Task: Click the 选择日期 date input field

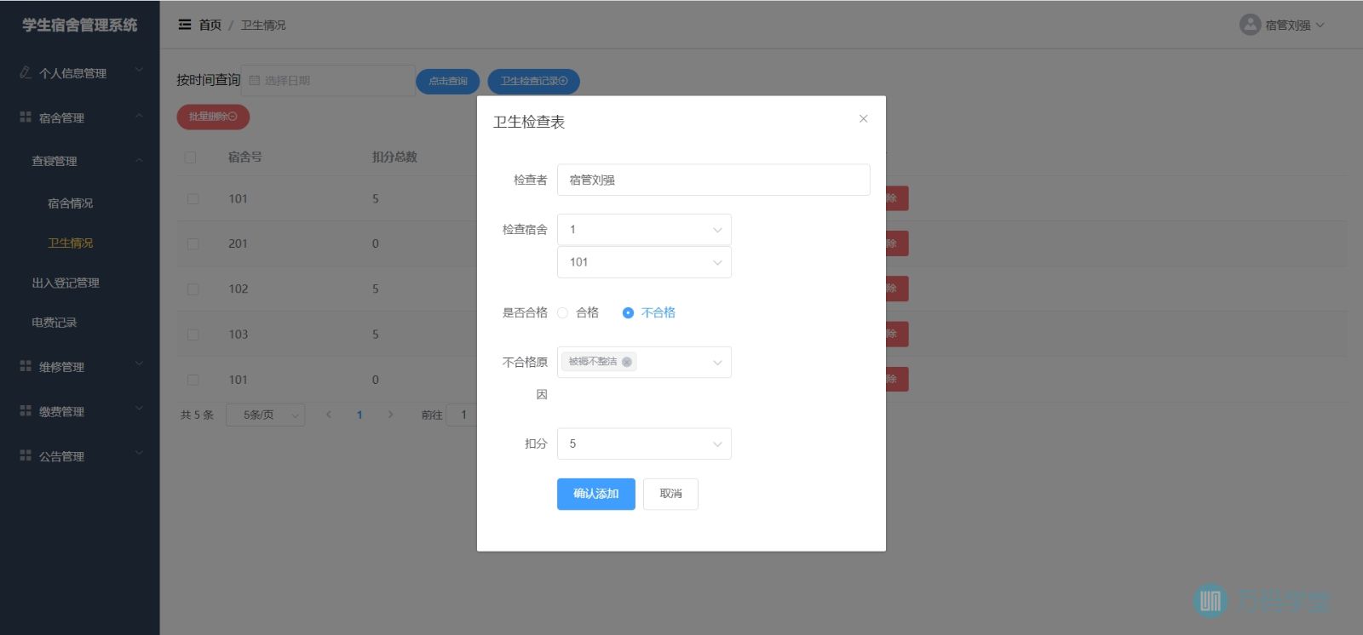Action: pyautogui.click(x=328, y=80)
